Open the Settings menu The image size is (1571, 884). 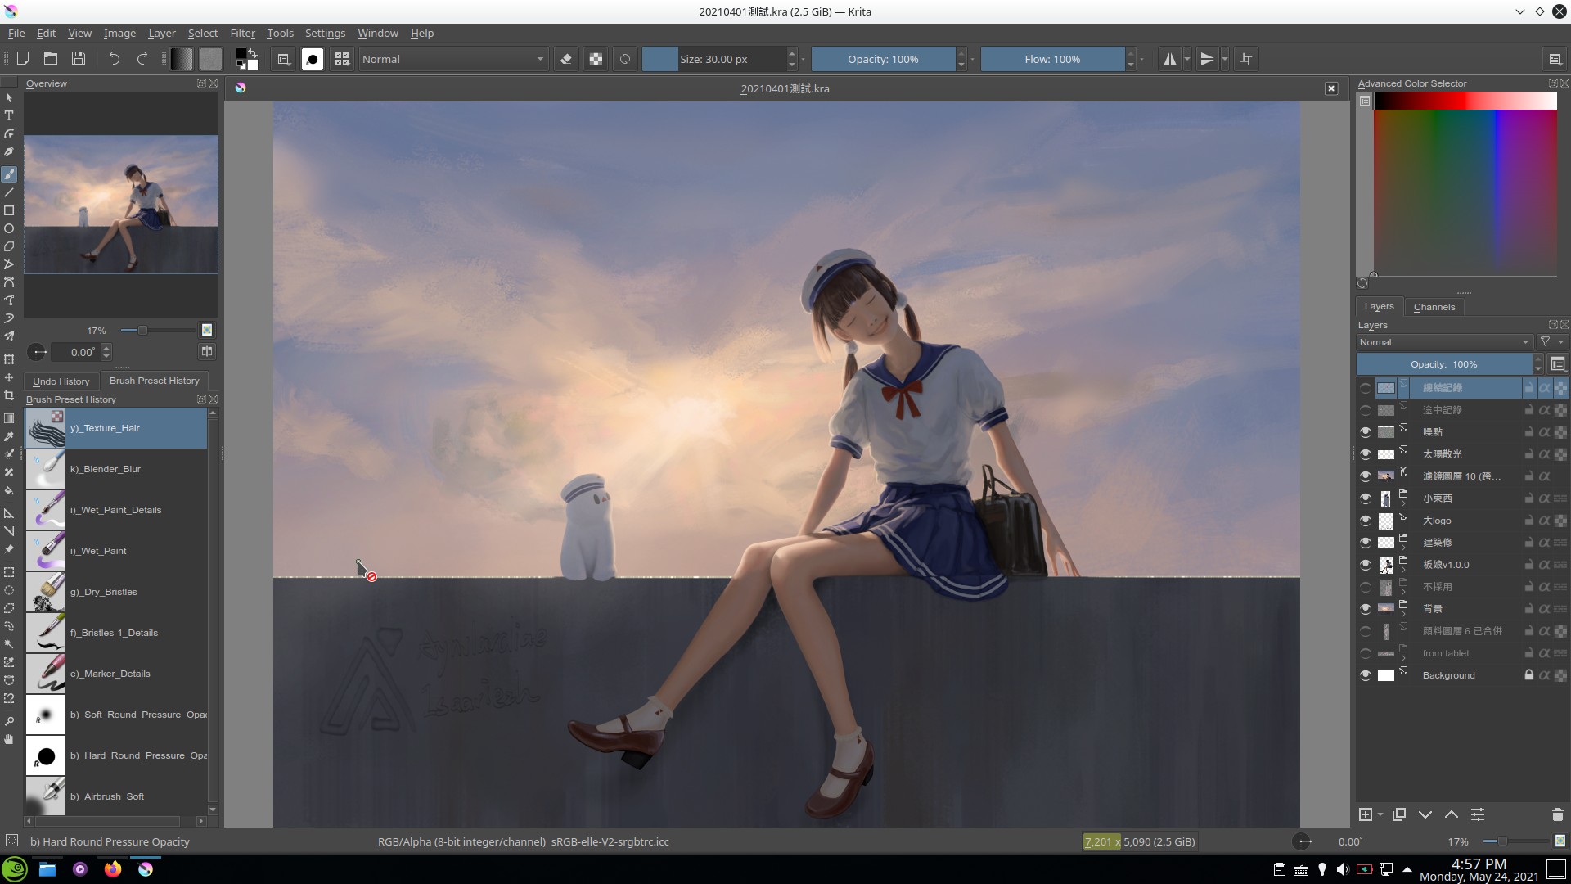325,33
